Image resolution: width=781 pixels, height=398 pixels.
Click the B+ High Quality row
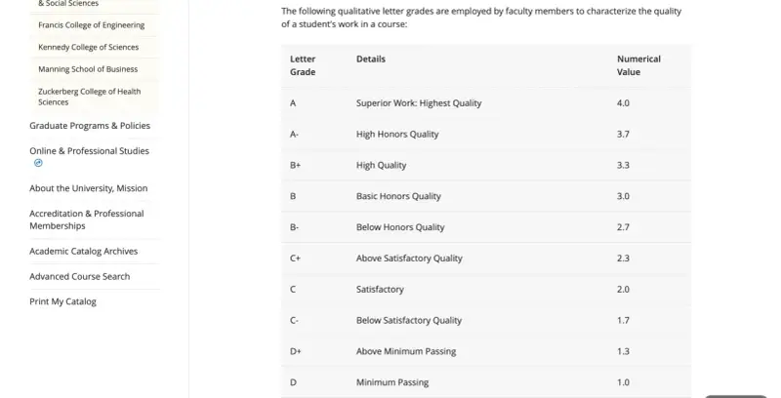coord(486,165)
